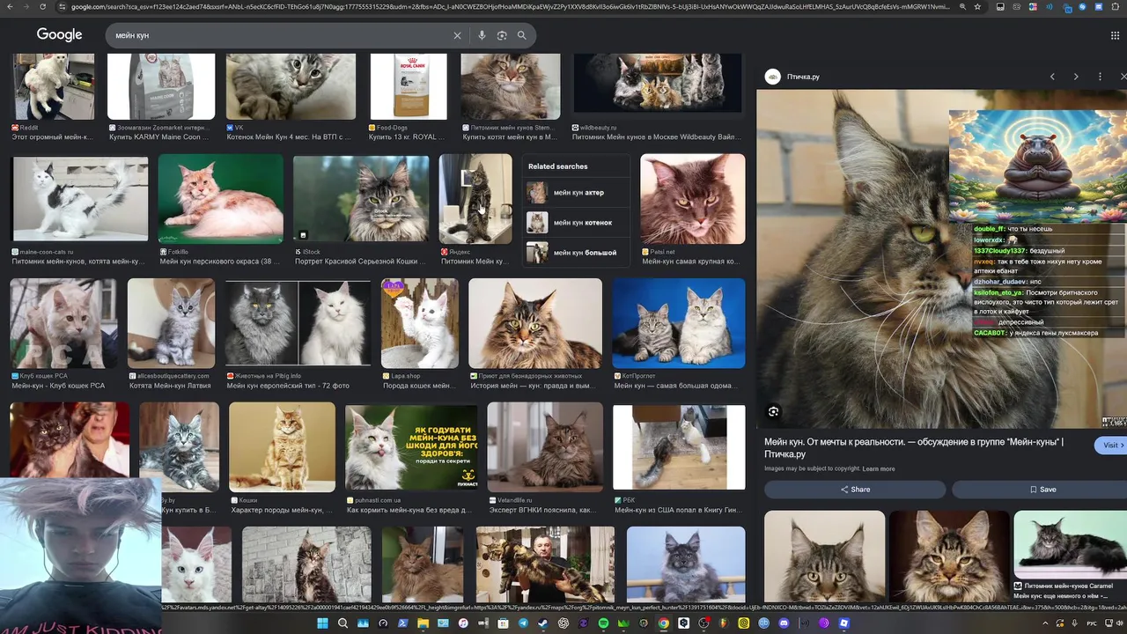This screenshot has height=634, width=1127.
Task: Click the Share button
Action: (855, 490)
